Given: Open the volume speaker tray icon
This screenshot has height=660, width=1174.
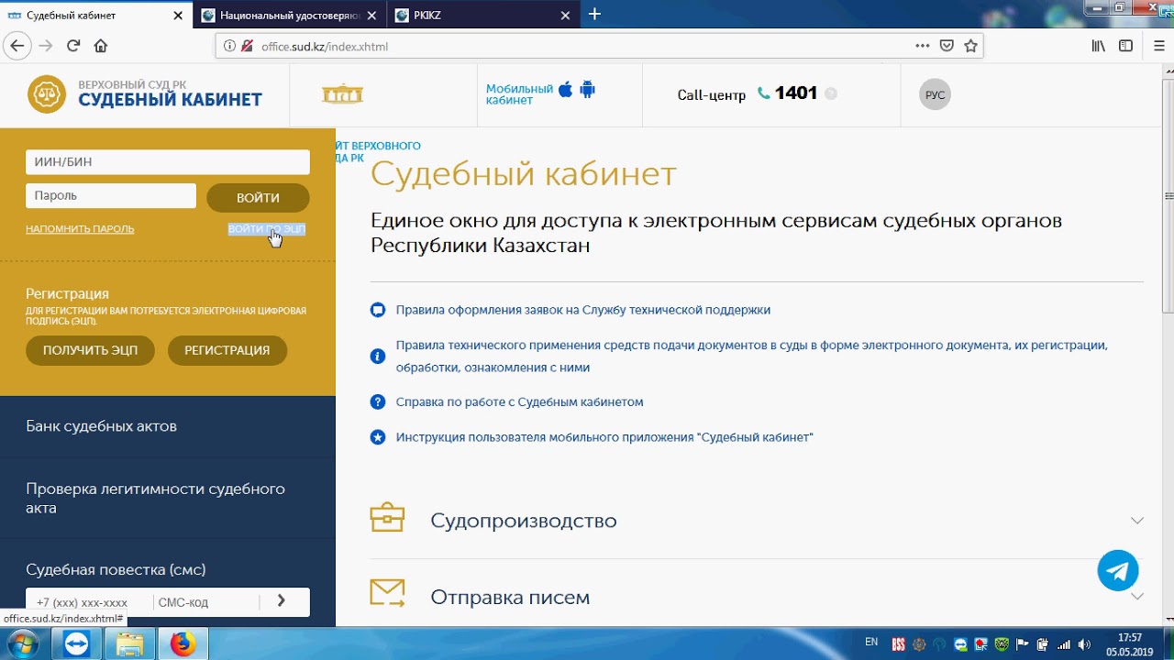Looking at the screenshot, I should point(1085,644).
